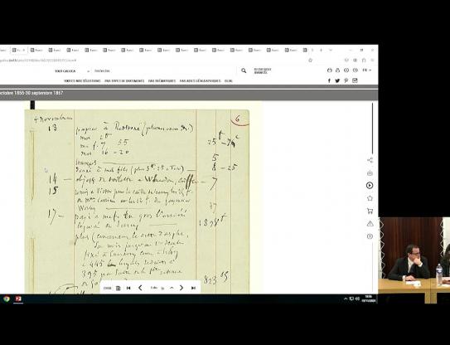The height and width of the screenshot is (345, 450).
Task: Expand the Folio page selector chevron
Action: point(172,288)
